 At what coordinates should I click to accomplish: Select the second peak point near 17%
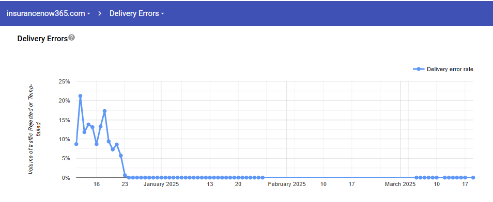(x=105, y=111)
